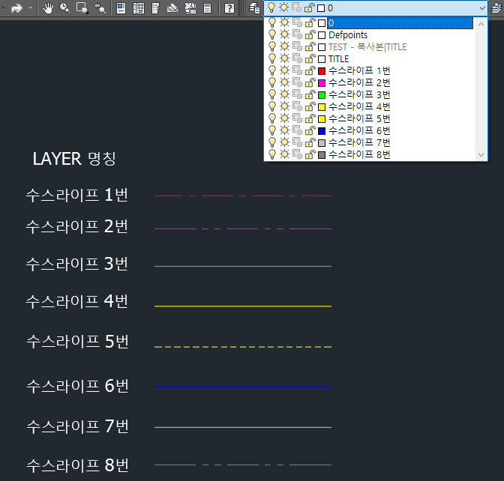Click the greyed TEST - 복사본|TITLE layer entry

[x=367, y=47]
